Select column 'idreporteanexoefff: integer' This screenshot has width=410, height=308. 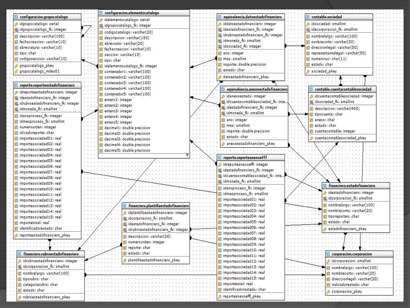[x=246, y=165]
